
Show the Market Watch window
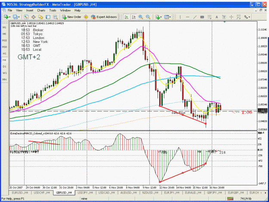tap(26, 17)
